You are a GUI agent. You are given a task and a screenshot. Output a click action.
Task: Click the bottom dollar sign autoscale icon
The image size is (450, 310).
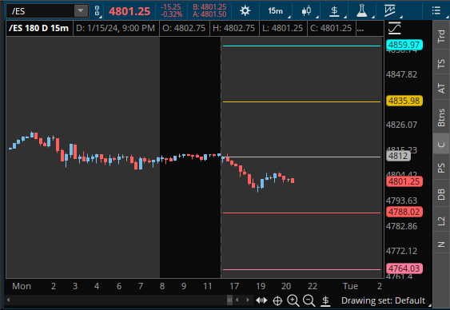325,301
